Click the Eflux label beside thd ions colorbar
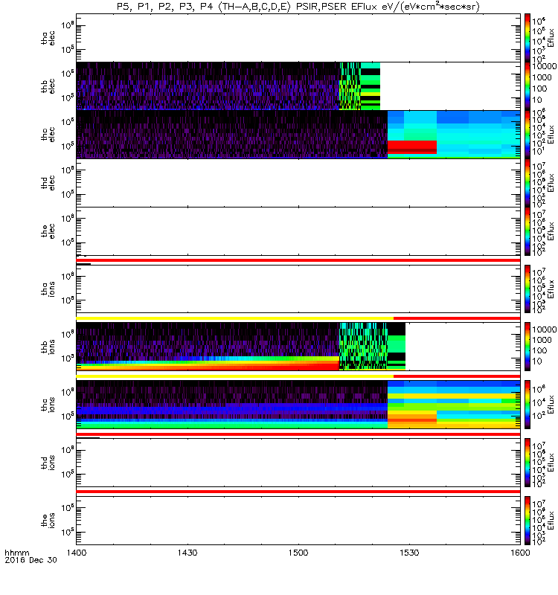558x595 pixels. 551,463
